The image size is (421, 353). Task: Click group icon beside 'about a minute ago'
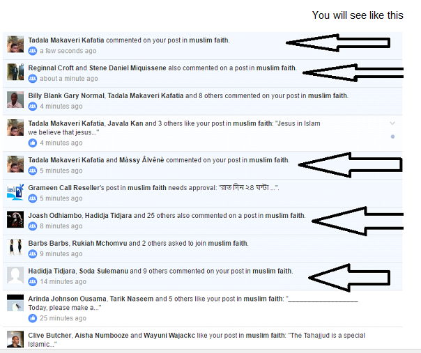click(x=33, y=79)
